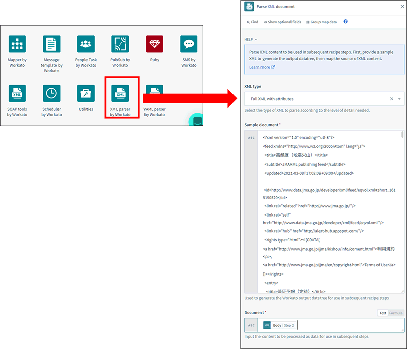
Task: Select the Body Step 2 data pill
Action: tap(279, 325)
